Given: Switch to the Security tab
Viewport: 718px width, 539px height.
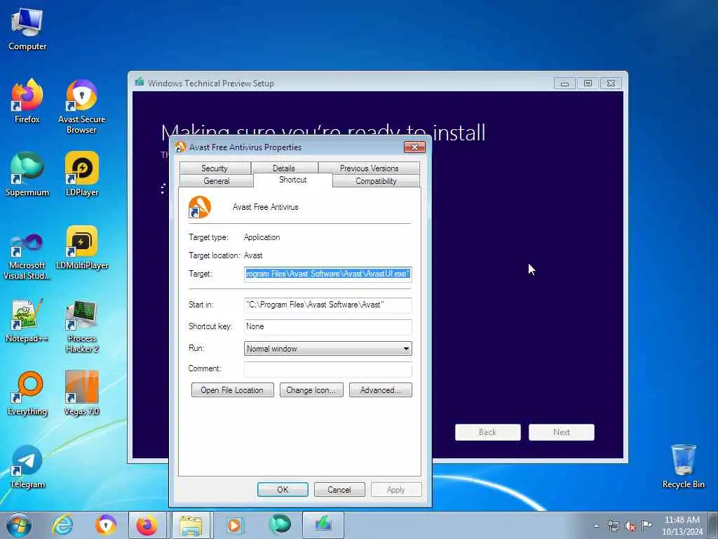Looking at the screenshot, I should (215, 168).
